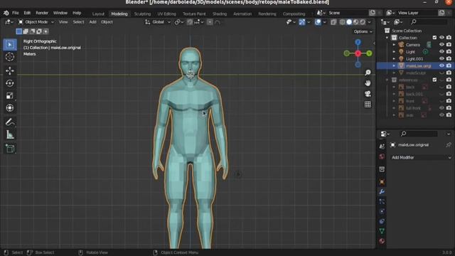Open the File menu
455x256 pixels.
[16, 13]
